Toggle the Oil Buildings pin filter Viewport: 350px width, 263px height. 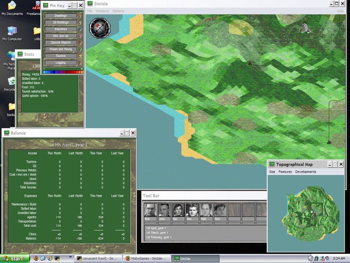(x=60, y=23)
